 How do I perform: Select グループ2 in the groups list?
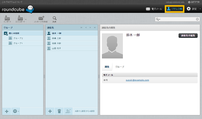[x=18, y=38]
